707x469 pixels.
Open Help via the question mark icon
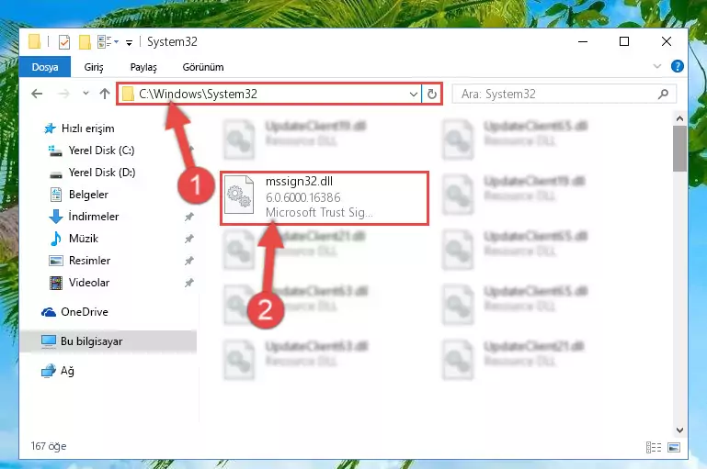[677, 66]
